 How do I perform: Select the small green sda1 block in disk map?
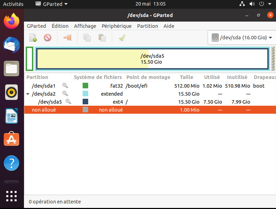pyautogui.click(x=30, y=59)
